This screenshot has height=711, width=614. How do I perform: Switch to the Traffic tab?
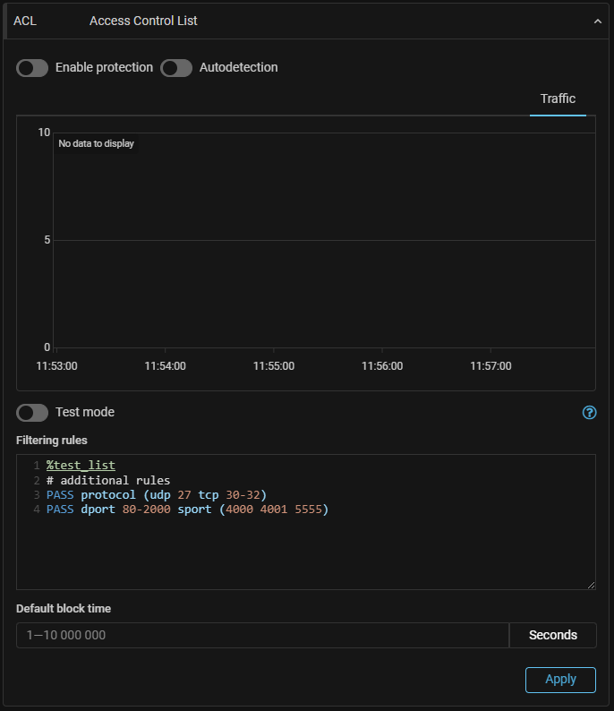(x=558, y=99)
